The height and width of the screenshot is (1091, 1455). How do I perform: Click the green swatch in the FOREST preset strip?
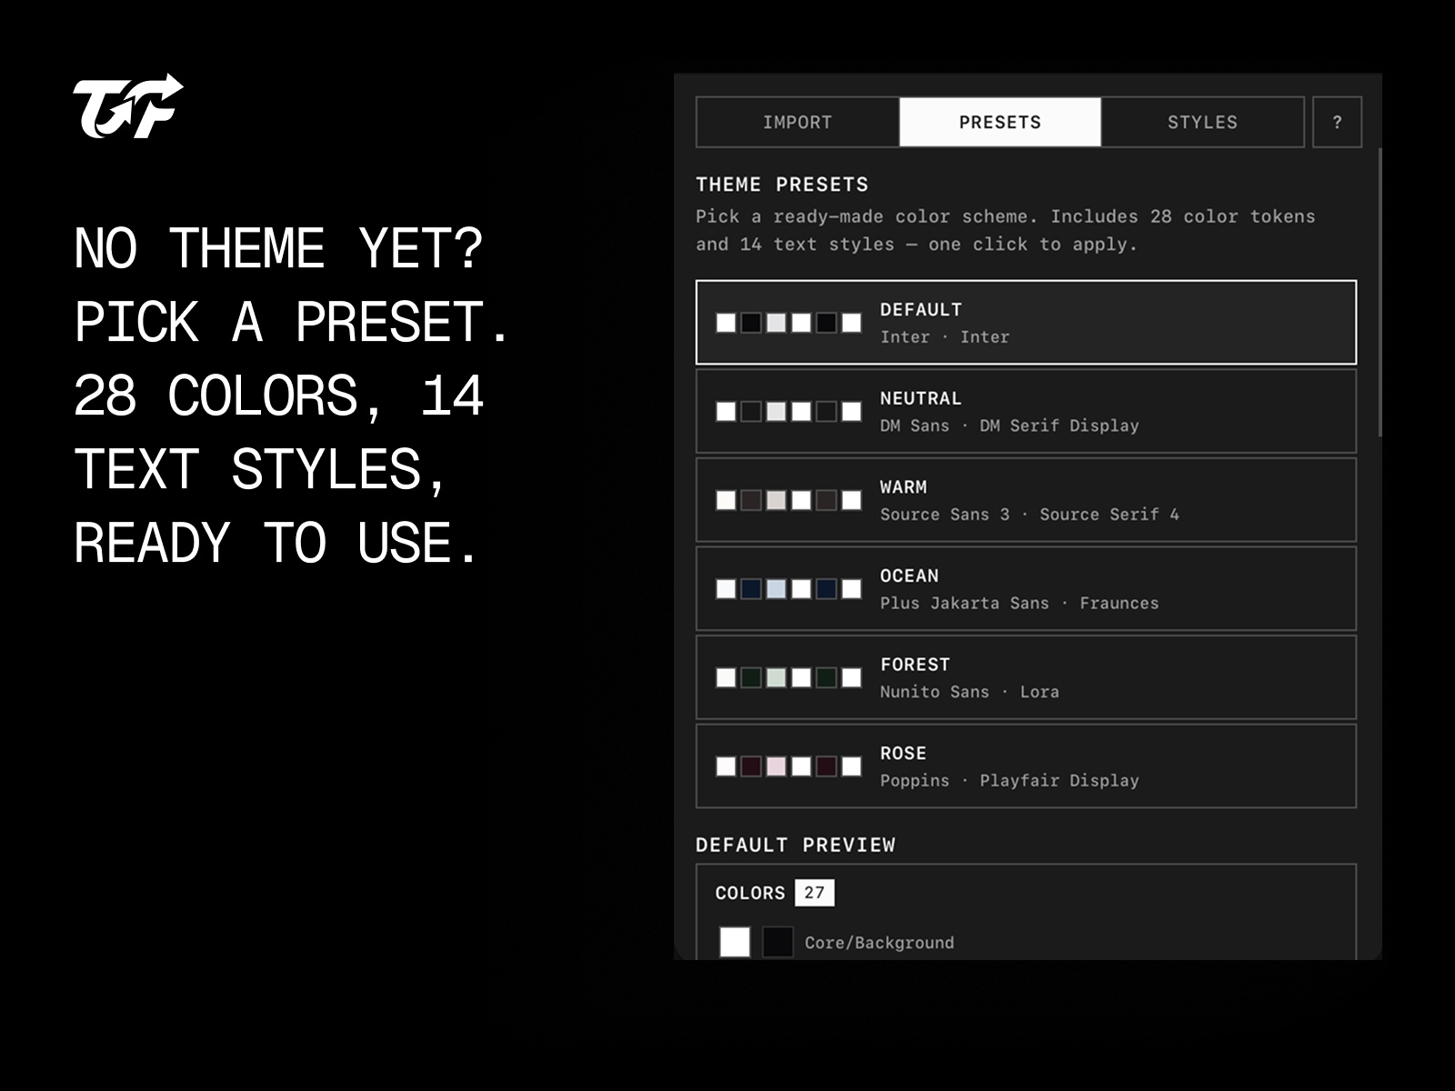750,677
